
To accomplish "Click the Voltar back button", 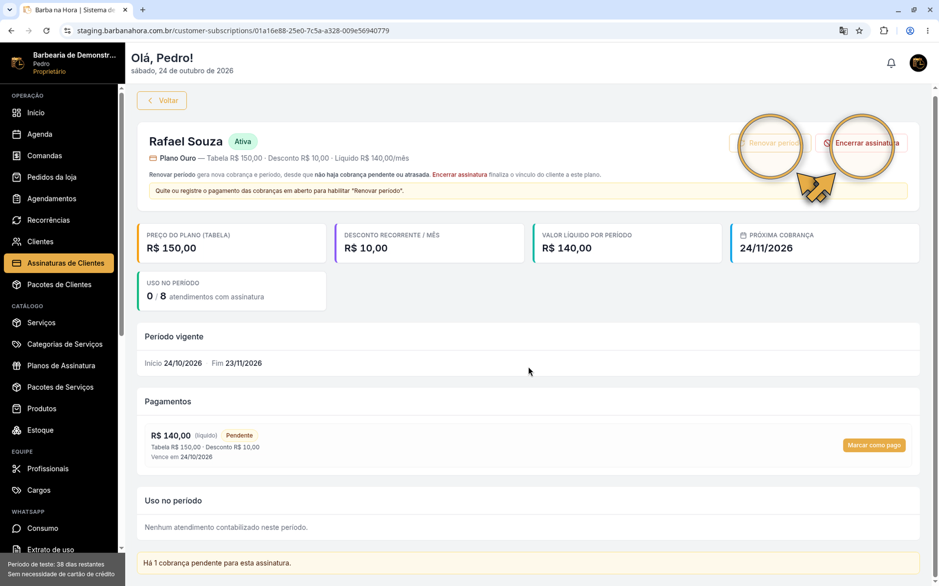I will [x=162, y=101].
